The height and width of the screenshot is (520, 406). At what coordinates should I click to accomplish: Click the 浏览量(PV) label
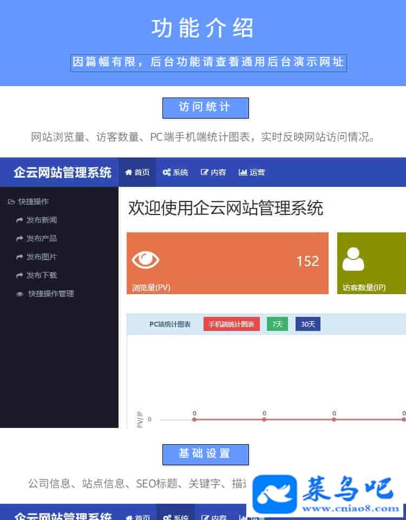click(x=151, y=287)
